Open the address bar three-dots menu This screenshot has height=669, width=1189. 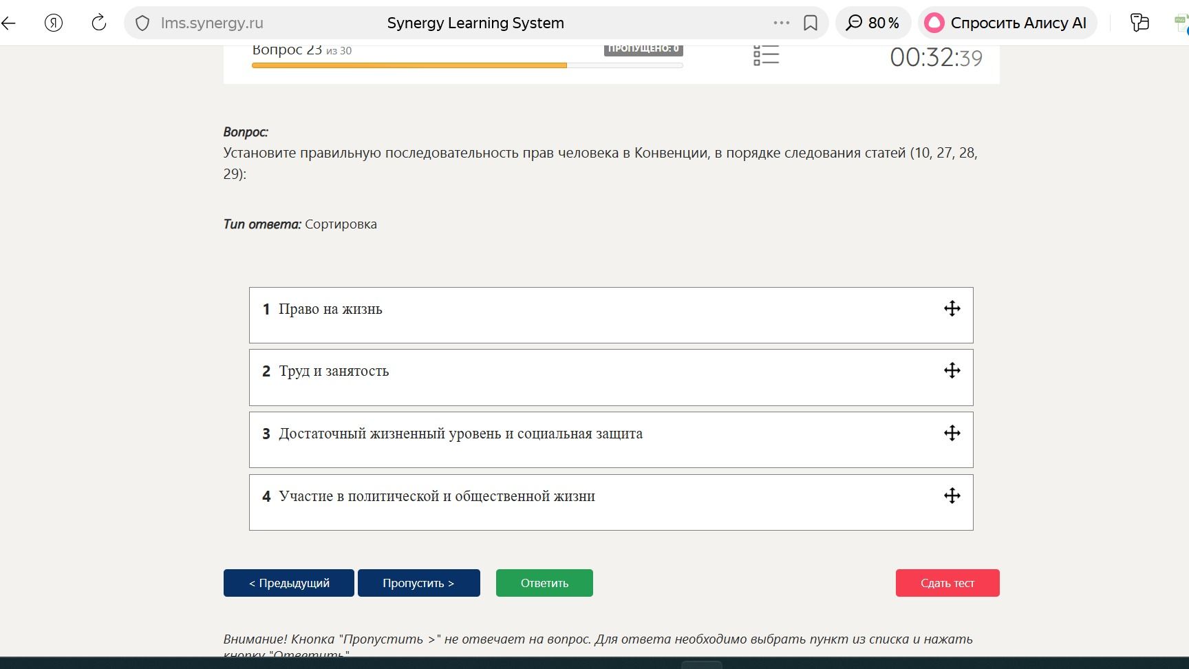(782, 23)
